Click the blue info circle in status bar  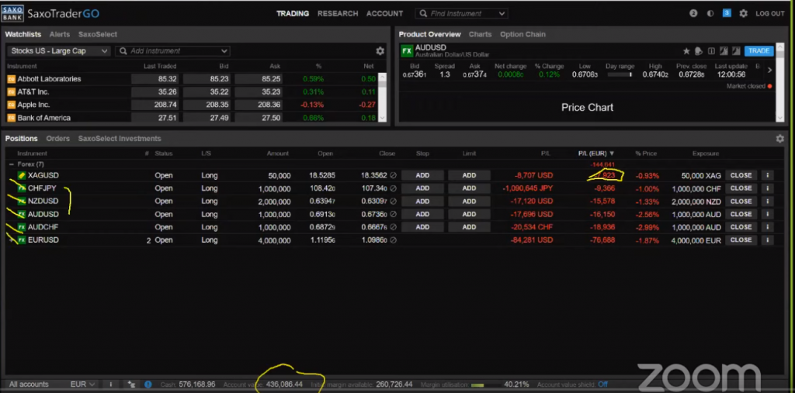point(148,384)
